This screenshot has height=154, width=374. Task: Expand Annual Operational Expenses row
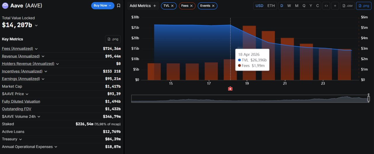pyautogui.click(x=56, y=147)
